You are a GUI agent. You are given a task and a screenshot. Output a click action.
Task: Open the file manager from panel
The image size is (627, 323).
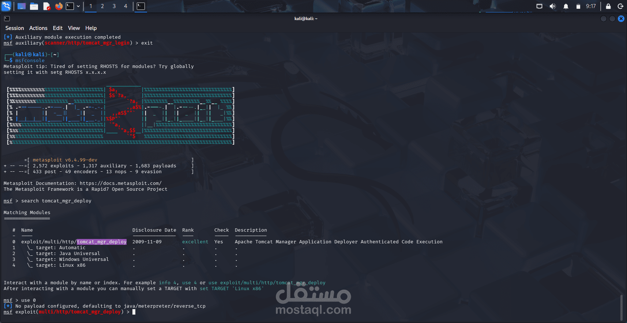(34, 6)
